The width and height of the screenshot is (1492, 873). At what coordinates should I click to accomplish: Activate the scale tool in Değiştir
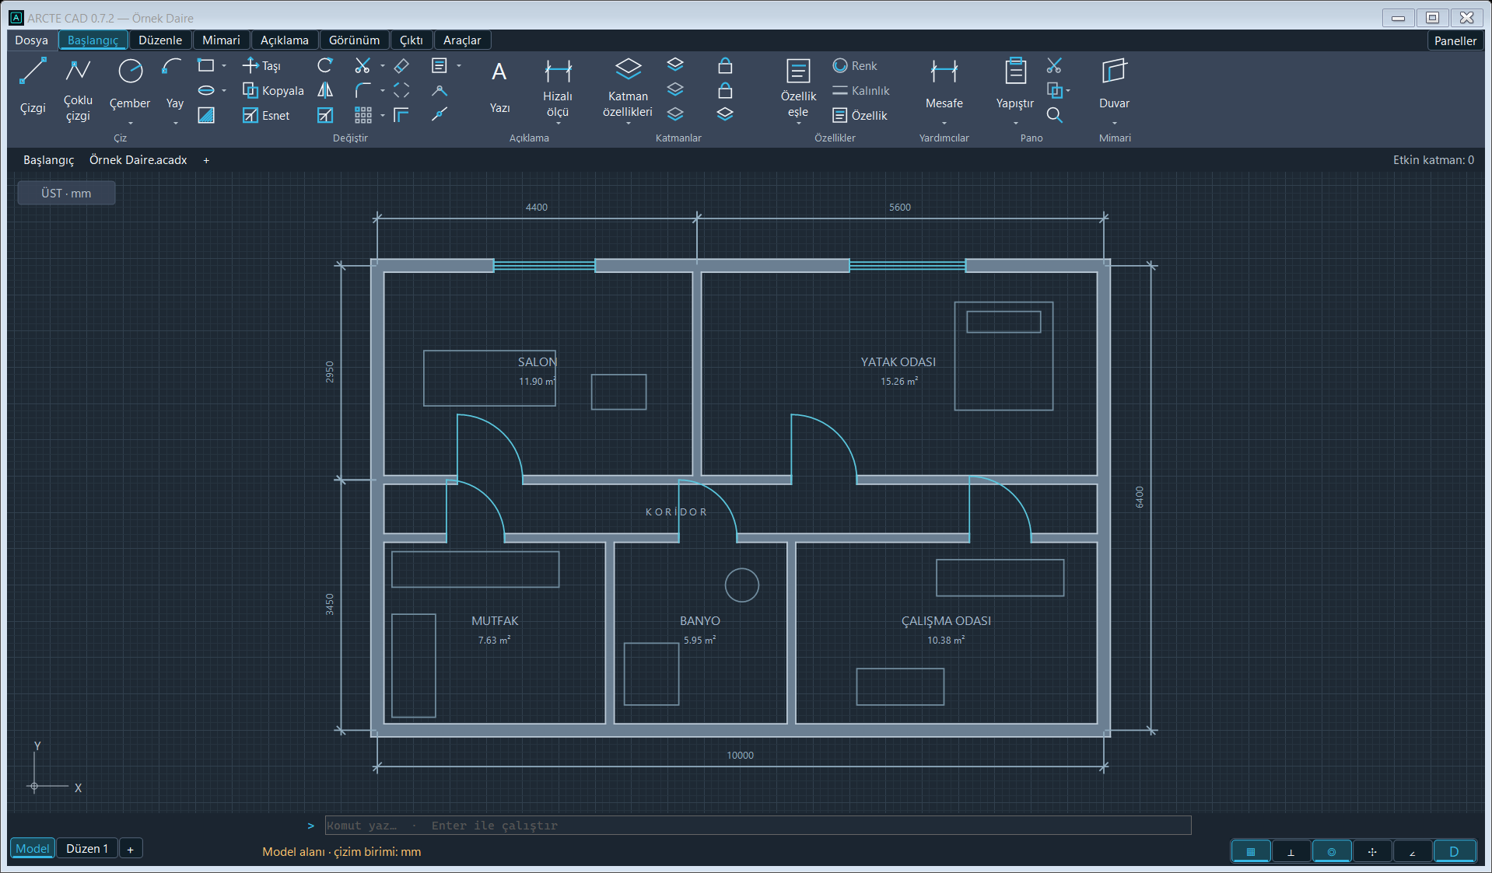325,115
